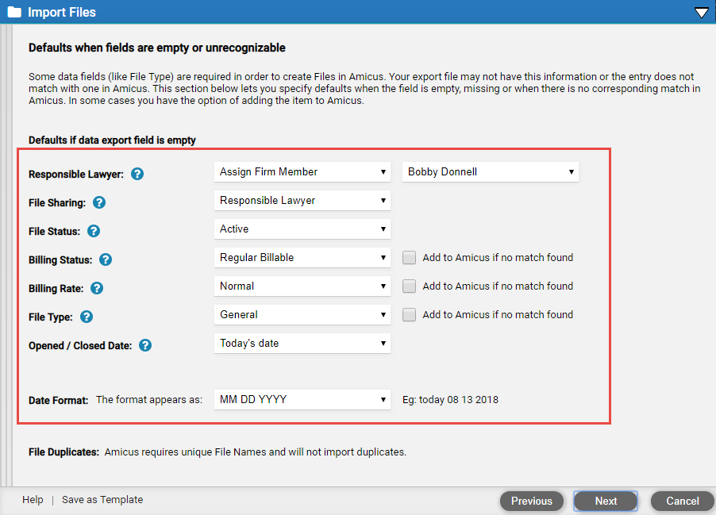This screenshot has width=716, height=515.
Task: Collapse panel using the header triangle icon
Action: (702, 13)
